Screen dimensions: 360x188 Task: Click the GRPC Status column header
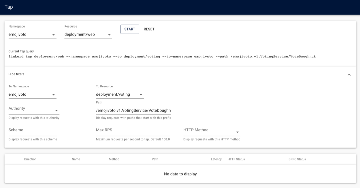[297, 159]
